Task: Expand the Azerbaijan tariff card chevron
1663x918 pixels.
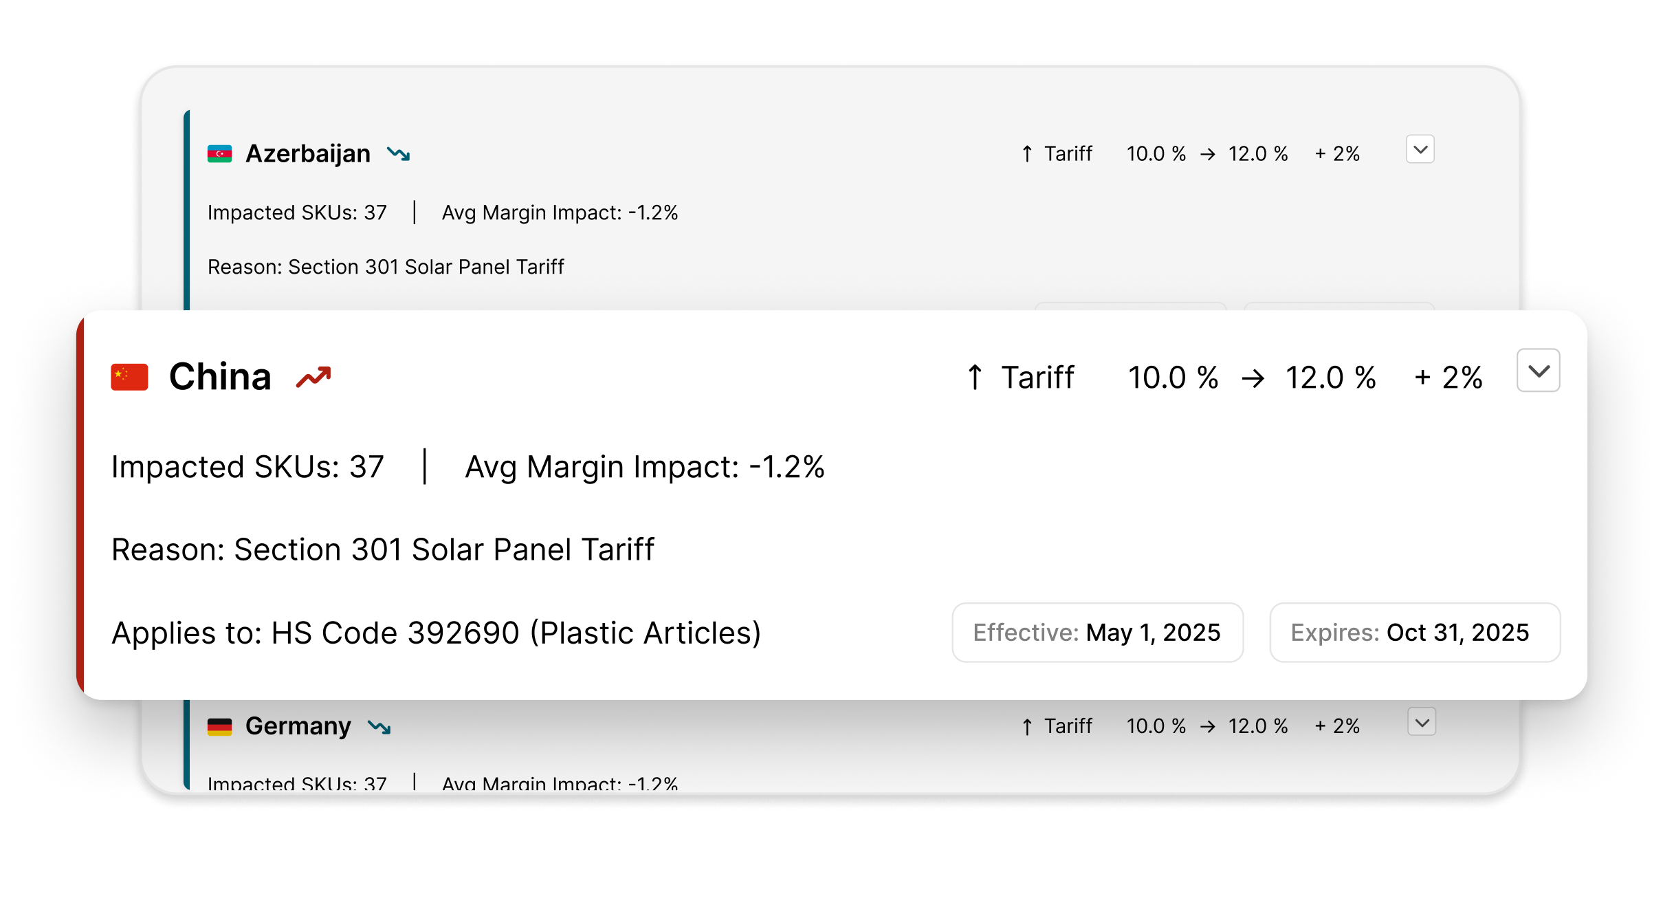Action: click(1420, 149)
